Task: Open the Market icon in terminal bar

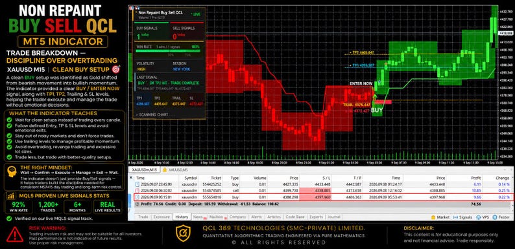Action: pyautogui.click(x=433, y=217)
